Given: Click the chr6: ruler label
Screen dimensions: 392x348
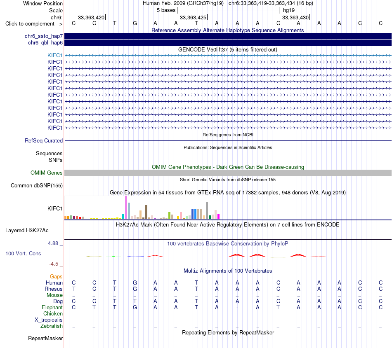Looking at the screenshot, I should (x=57, y=17).
